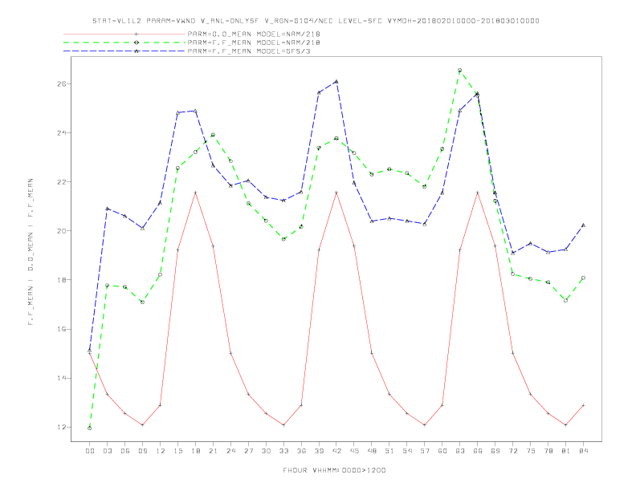Click the y-axis tick label 20
This screenshot has height=491, width=636.
click(x=62, y=231)
